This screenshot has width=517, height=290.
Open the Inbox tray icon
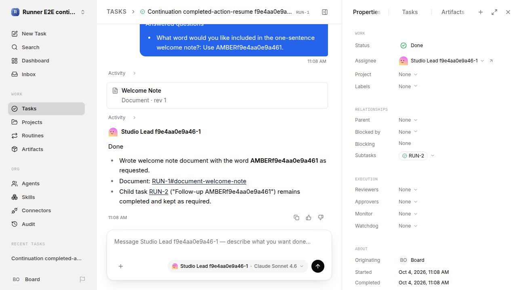[x=15, y=75]
